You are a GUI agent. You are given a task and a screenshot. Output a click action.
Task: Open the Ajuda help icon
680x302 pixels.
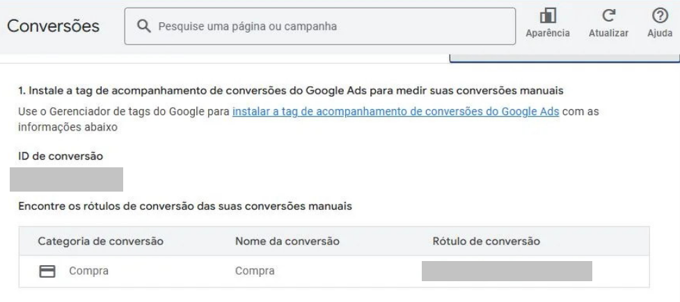click(659, 16)
